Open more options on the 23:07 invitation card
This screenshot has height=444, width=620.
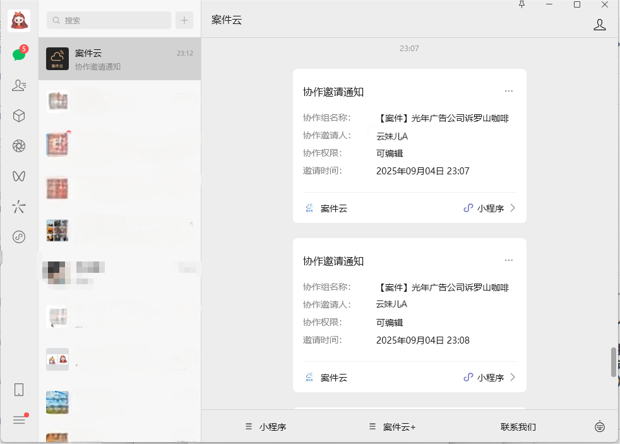click(509, 91)
